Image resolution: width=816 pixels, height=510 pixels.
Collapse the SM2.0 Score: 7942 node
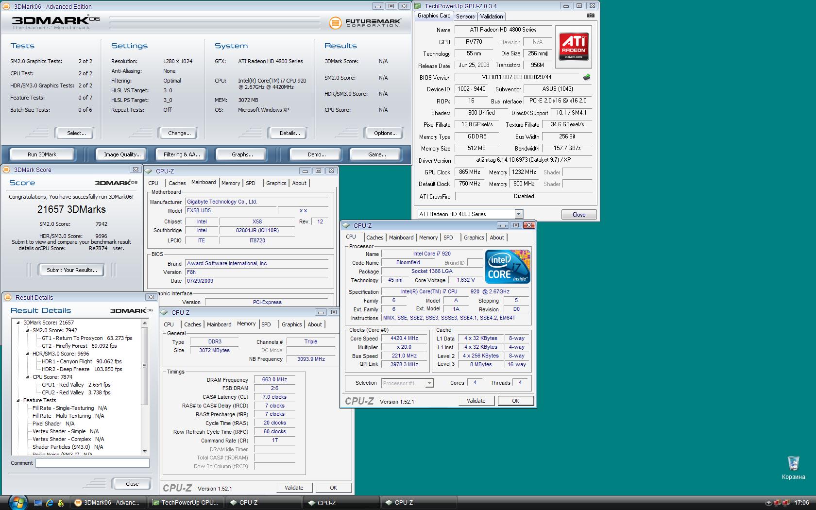point(28,330)
